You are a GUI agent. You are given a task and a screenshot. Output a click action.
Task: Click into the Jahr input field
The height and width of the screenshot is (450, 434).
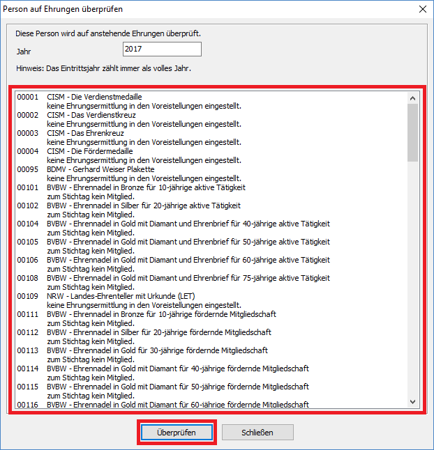click(161, 49)
